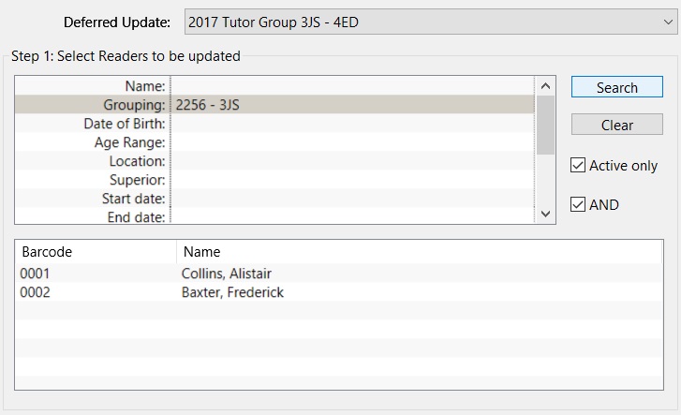Click the criteria list scrollbar thumb

tap(545, 126)
